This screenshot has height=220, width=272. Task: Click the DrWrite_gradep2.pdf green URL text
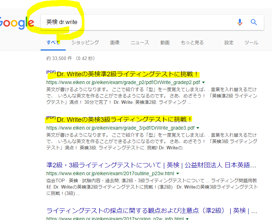123,82
